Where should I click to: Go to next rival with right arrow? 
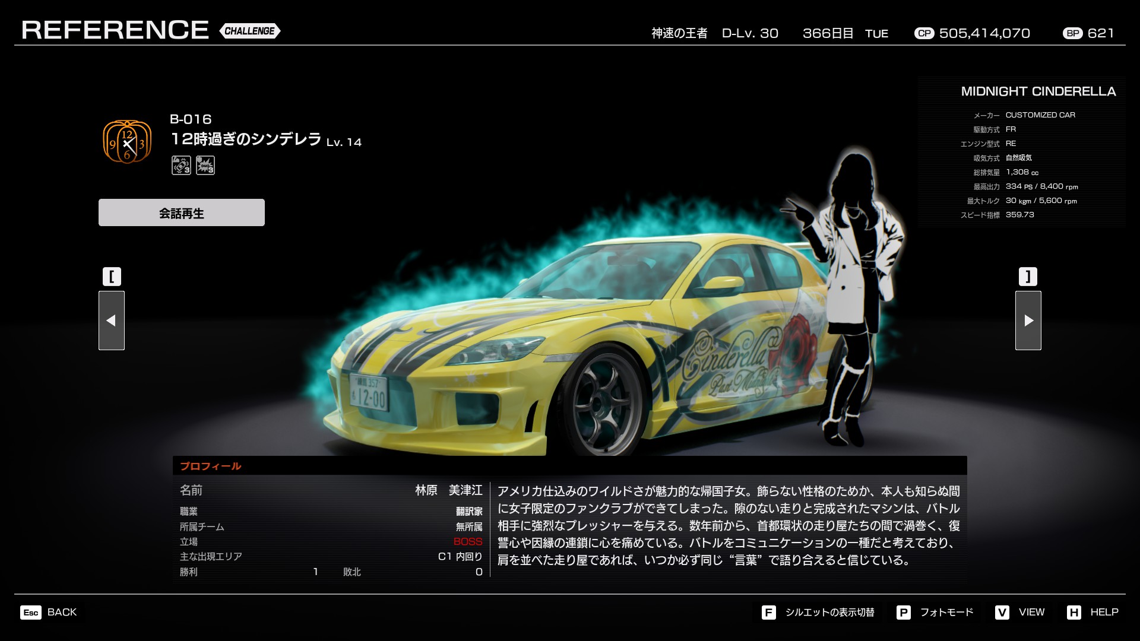[x=1028, y=320]
